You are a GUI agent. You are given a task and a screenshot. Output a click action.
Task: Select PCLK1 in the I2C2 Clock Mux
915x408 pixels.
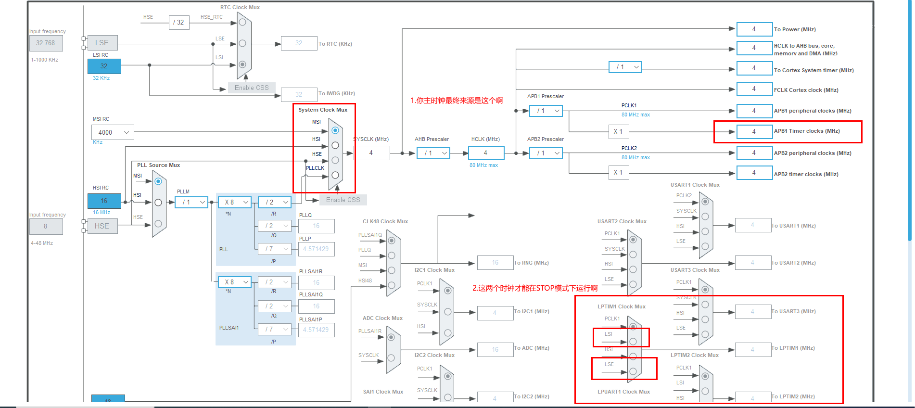(448, 376)
